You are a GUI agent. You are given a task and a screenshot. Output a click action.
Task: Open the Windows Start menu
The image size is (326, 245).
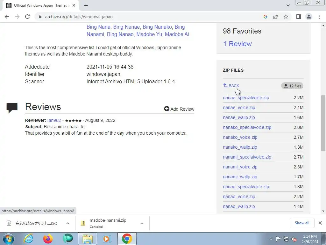coord(9,239)
